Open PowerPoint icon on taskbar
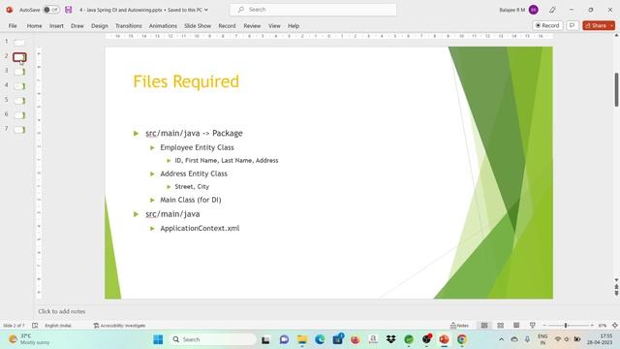 point(444,339)
